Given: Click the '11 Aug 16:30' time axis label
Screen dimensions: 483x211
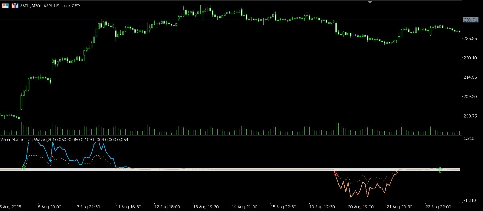Looking at the screenshot, I should pos(128,207).
